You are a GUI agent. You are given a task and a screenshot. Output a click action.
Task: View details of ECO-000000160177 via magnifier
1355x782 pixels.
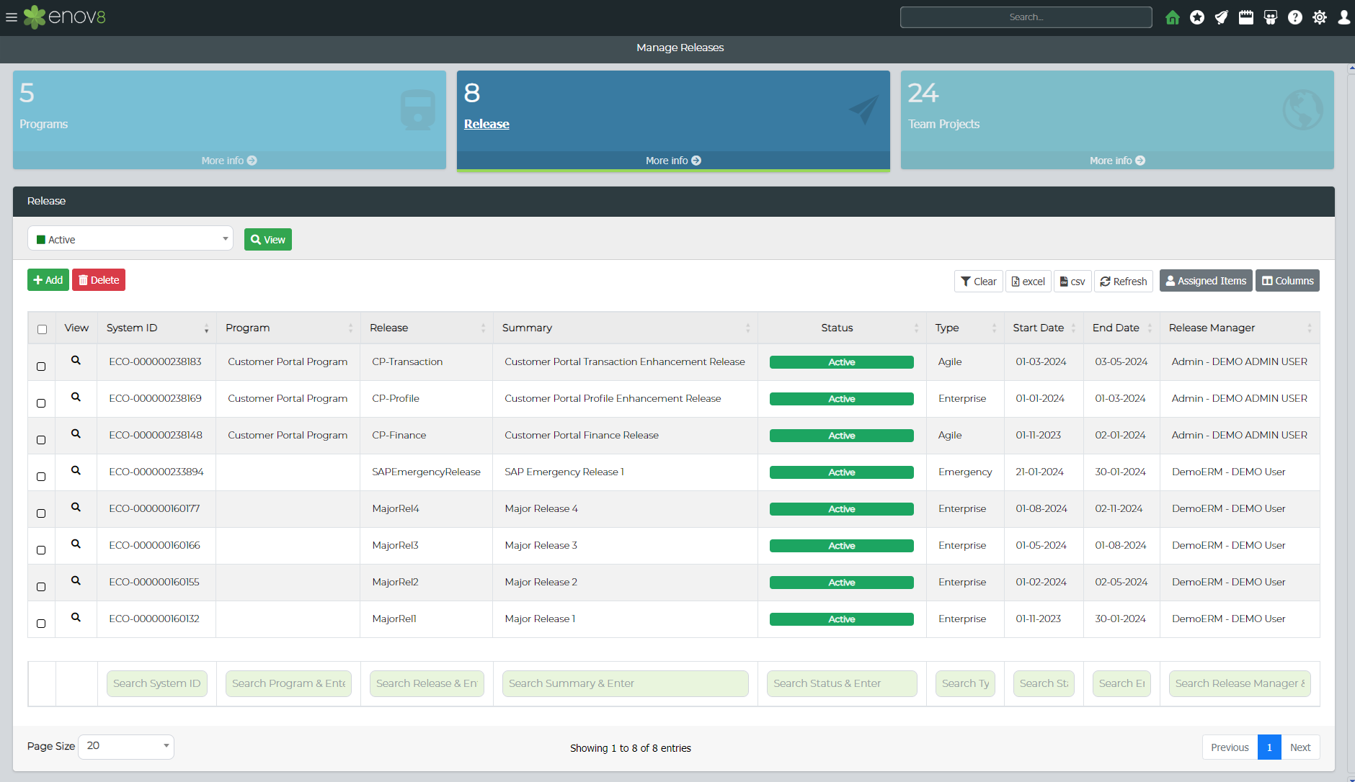tap(76, 508)
